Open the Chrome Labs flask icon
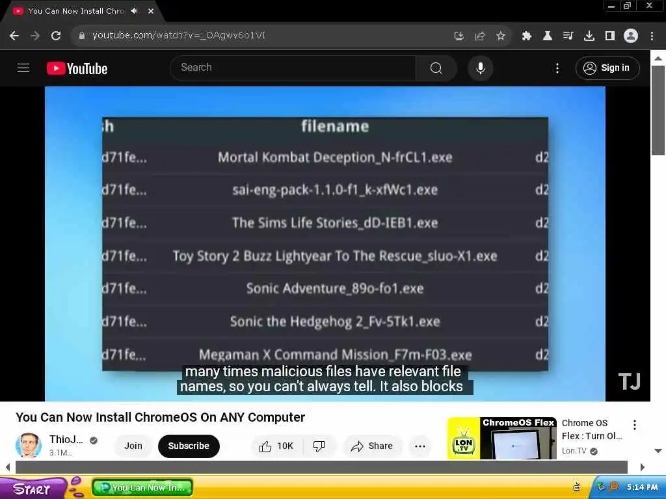The image size is (666, 499). (548, 36)
